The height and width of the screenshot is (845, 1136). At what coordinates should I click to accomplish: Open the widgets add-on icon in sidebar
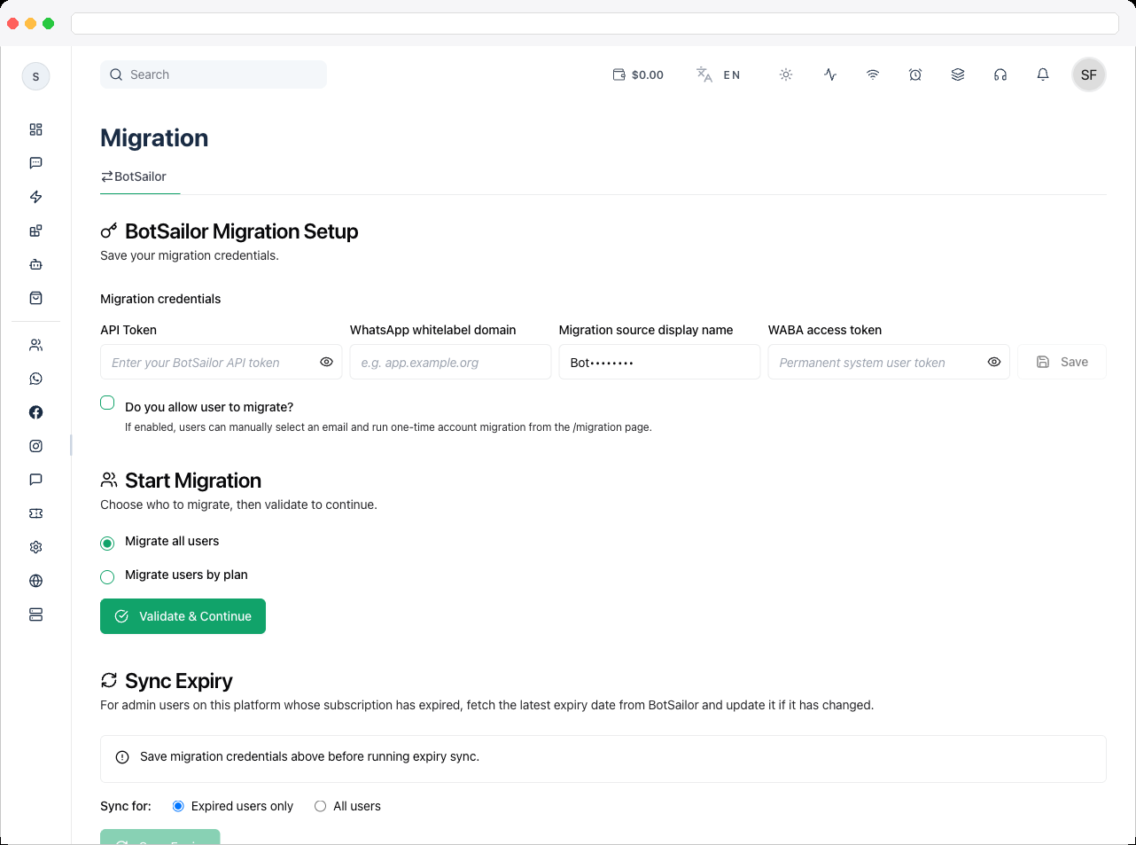tap(35, 231)
